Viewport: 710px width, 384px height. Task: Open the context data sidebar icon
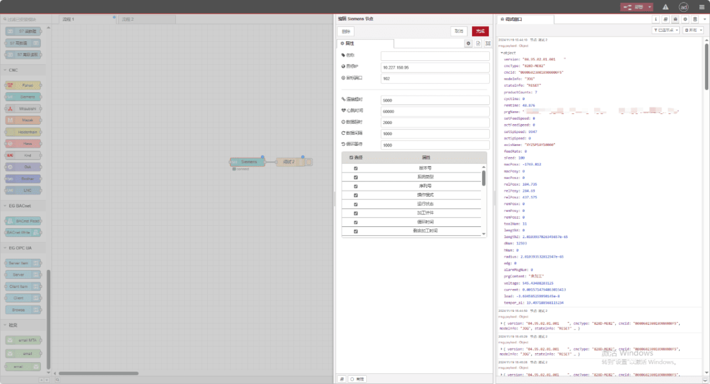pyautogui.click(x=695, y=19)
